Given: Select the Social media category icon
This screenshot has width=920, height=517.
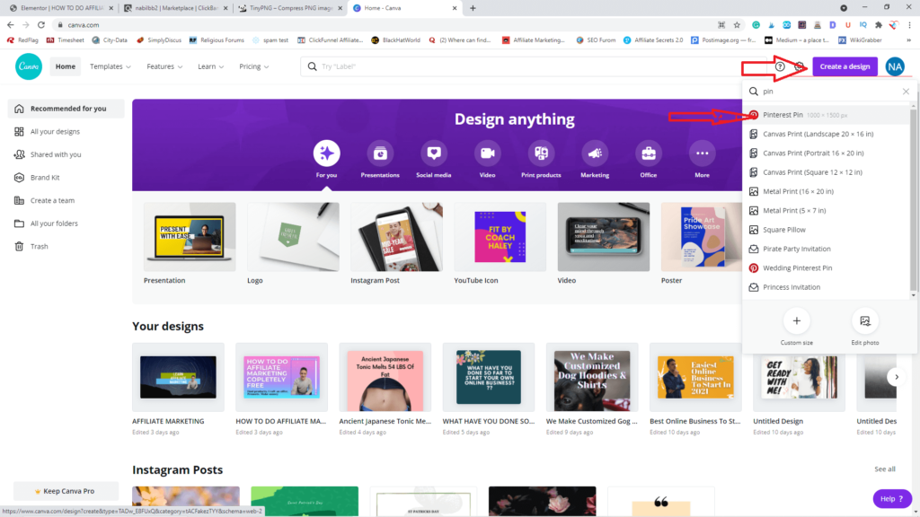Looking at the screenshot, I should [434, 153].
